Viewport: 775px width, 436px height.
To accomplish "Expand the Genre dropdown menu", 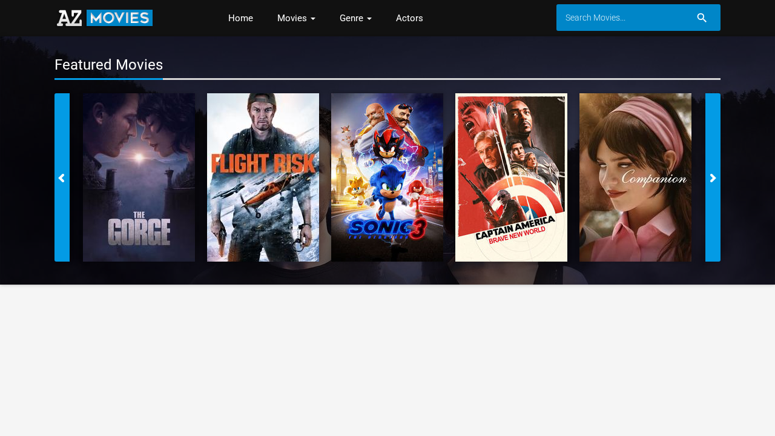I will [x=355, y=18].
